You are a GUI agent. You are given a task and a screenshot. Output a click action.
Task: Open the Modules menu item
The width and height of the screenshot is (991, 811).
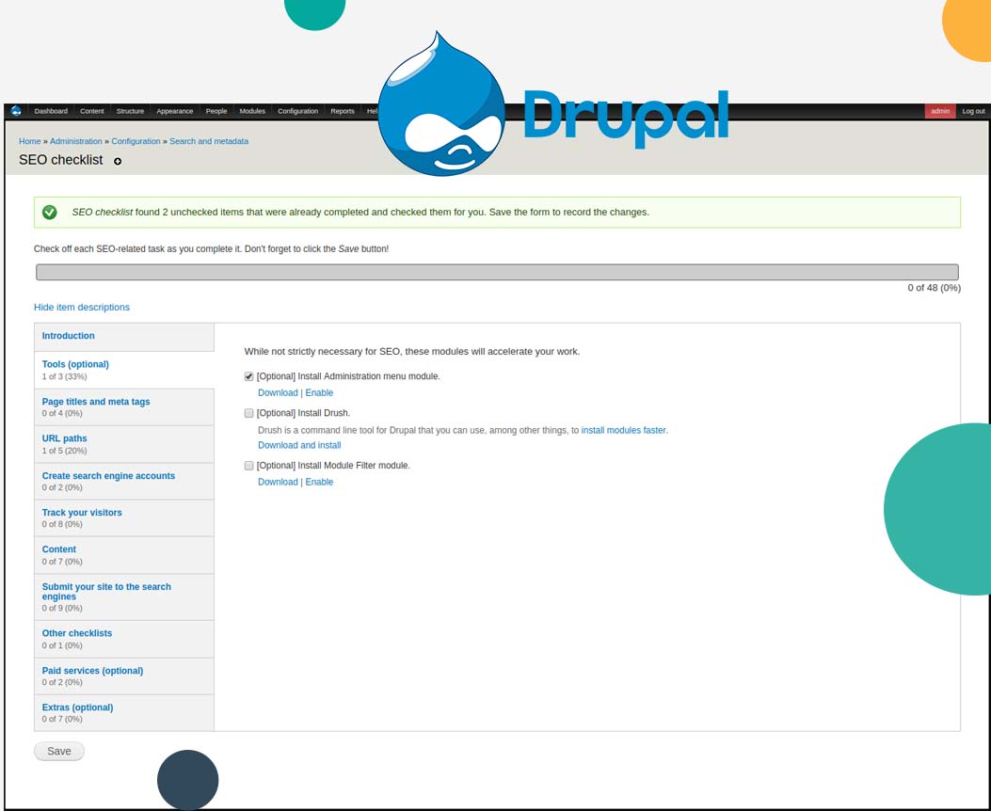point(252,111)
